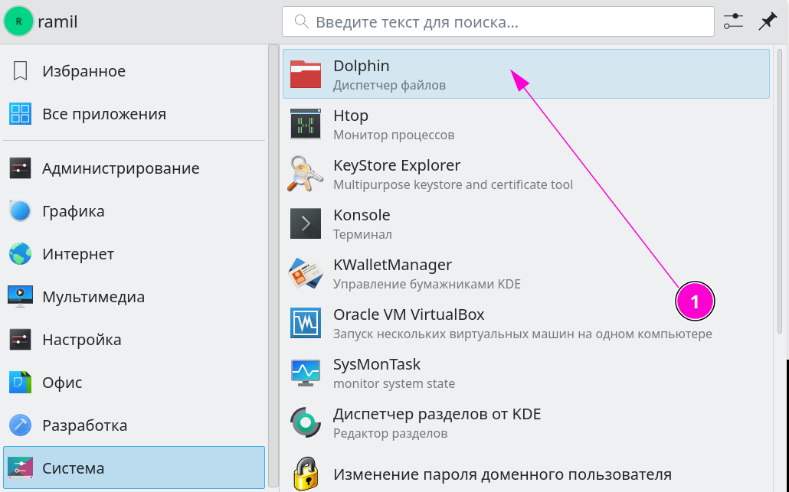Image resolution: width=789 pixels, height=492 pixels.
Task: Click the Мультимедиа monitor icon
Action: pyautogui.click(x=20, y=297)
